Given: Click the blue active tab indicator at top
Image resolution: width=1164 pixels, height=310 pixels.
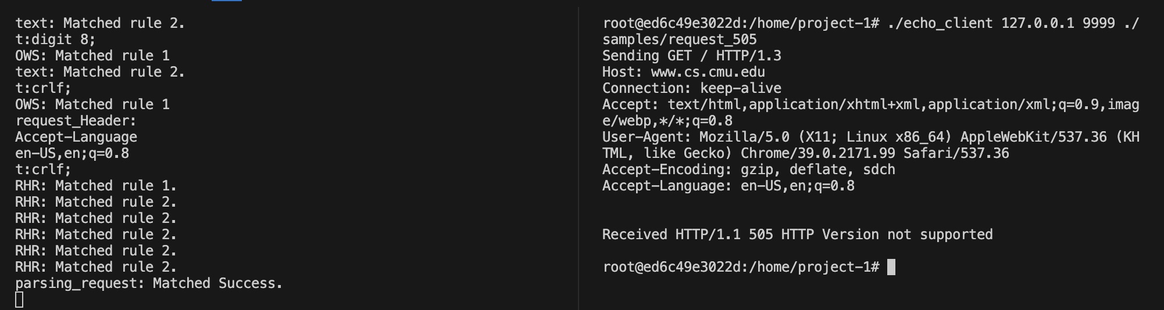Looking at the screenshot, I should (x=227, y=1).
